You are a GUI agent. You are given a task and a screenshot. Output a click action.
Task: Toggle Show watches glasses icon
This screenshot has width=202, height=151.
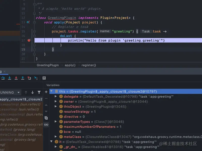[x=46, y=125]
